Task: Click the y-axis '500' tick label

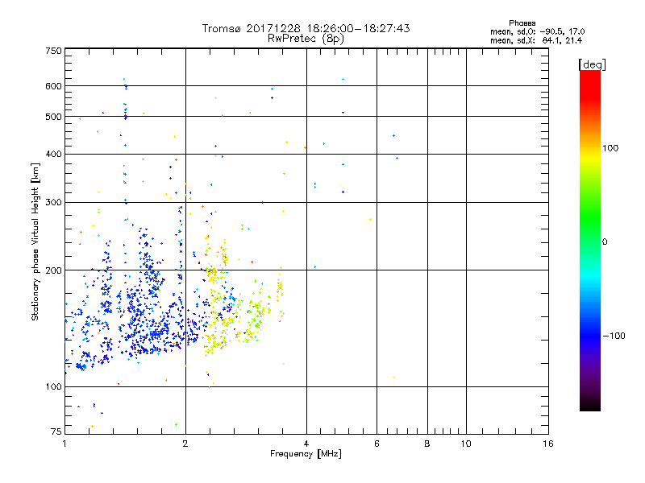Action: coord(53,117)
